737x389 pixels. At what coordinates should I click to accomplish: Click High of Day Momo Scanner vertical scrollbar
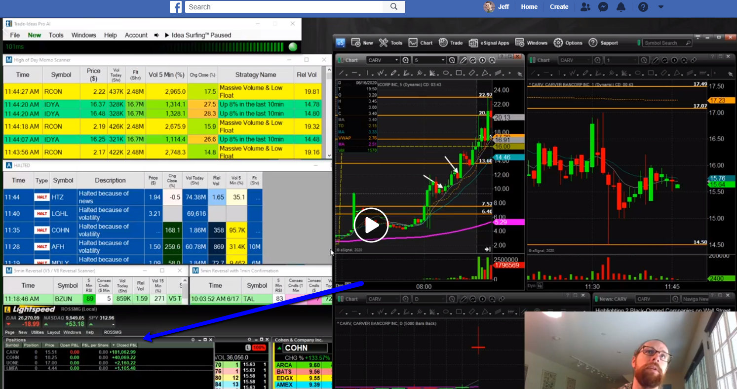329,112
